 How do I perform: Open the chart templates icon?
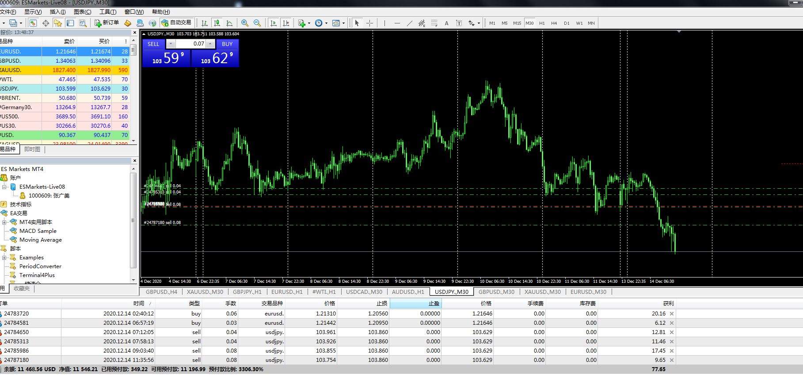point(336,23)
